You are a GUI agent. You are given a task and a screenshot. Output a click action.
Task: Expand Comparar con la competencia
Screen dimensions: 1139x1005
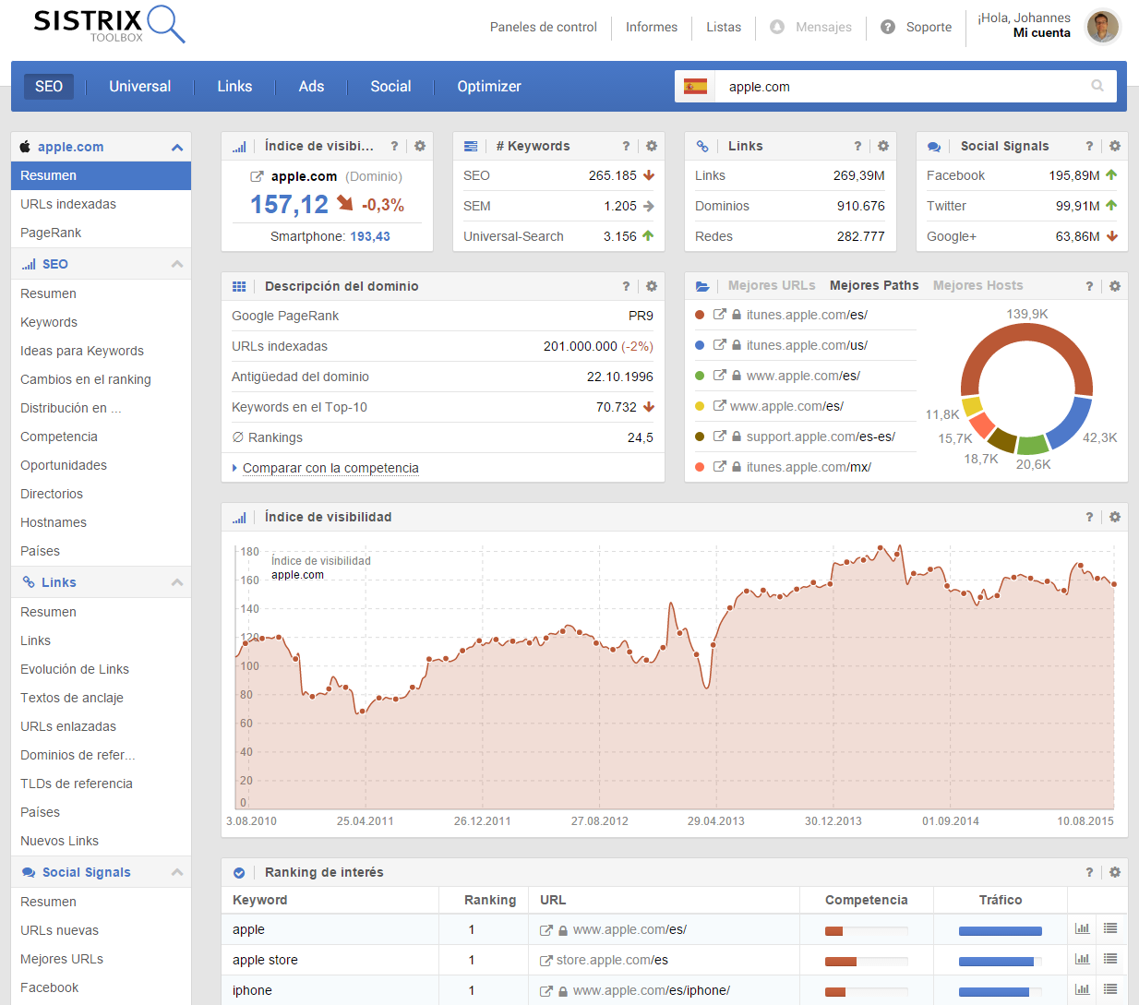[330, 468]
